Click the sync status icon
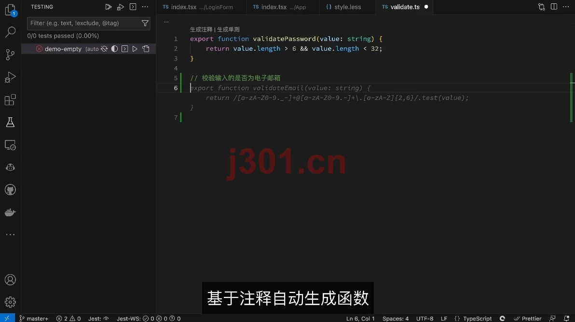Screen dimensions: 575x322 502,318
